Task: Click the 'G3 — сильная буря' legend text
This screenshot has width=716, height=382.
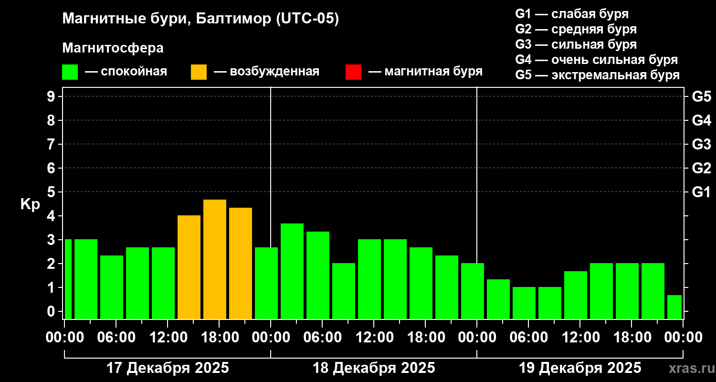Action: tap(576, 44)
